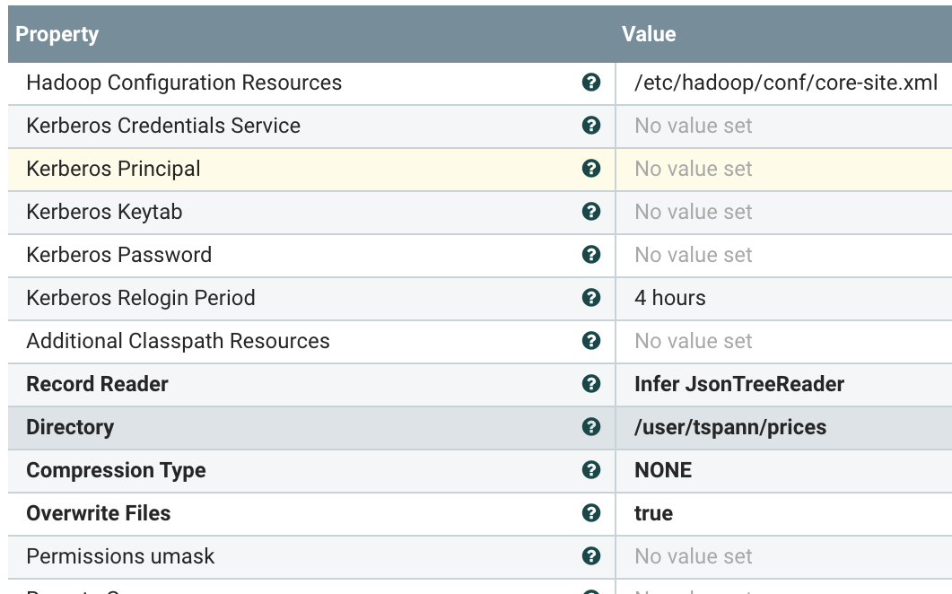Screen dimensions: 952x594
Task: Click help icon beside Record Reader
Action: click(x=591, y=384)
